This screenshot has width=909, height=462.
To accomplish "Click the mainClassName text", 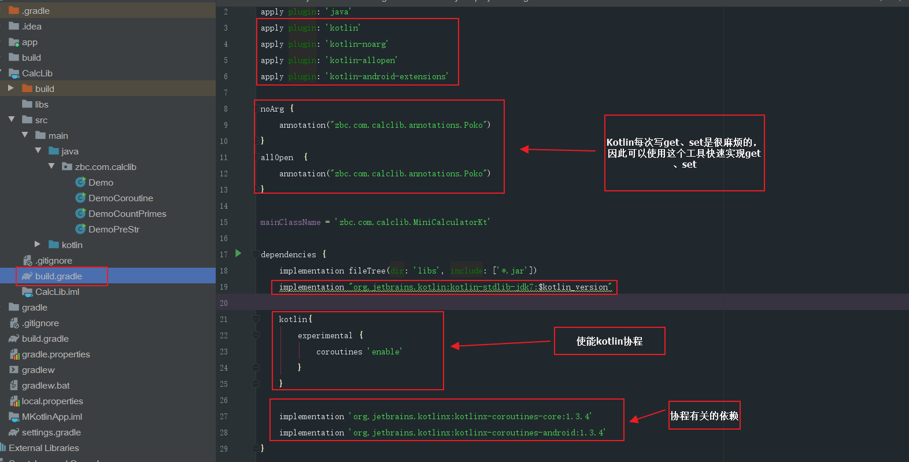I will coord(290,222).
